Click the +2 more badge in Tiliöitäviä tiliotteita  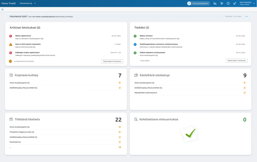coord(120,147)
